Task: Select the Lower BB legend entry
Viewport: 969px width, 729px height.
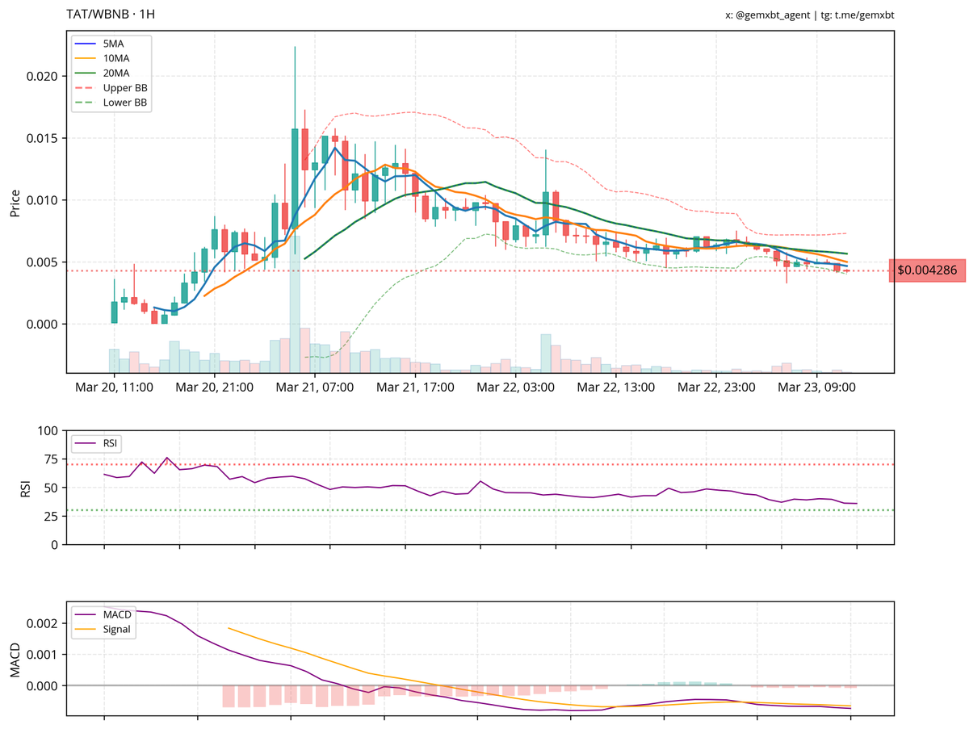Action: click(112, 103)
